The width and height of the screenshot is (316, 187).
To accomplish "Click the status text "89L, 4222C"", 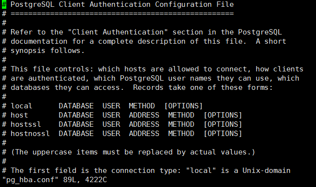I will [x=85, y=180].
